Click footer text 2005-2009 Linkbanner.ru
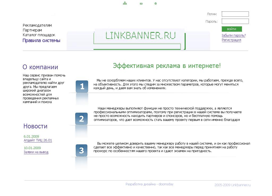This screenshot has height=196, width=272. 232,185
